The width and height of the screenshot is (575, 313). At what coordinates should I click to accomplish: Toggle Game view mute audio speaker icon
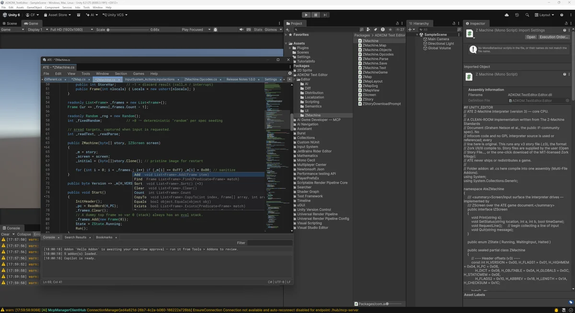[241, 30]
